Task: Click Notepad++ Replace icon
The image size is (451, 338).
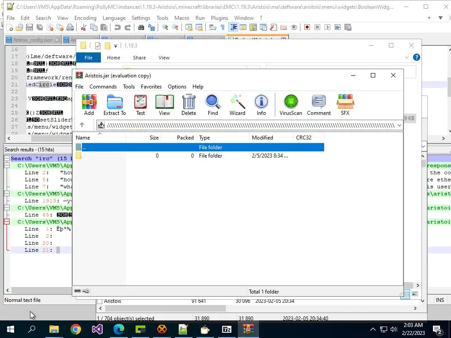Action: click(152, 27)
